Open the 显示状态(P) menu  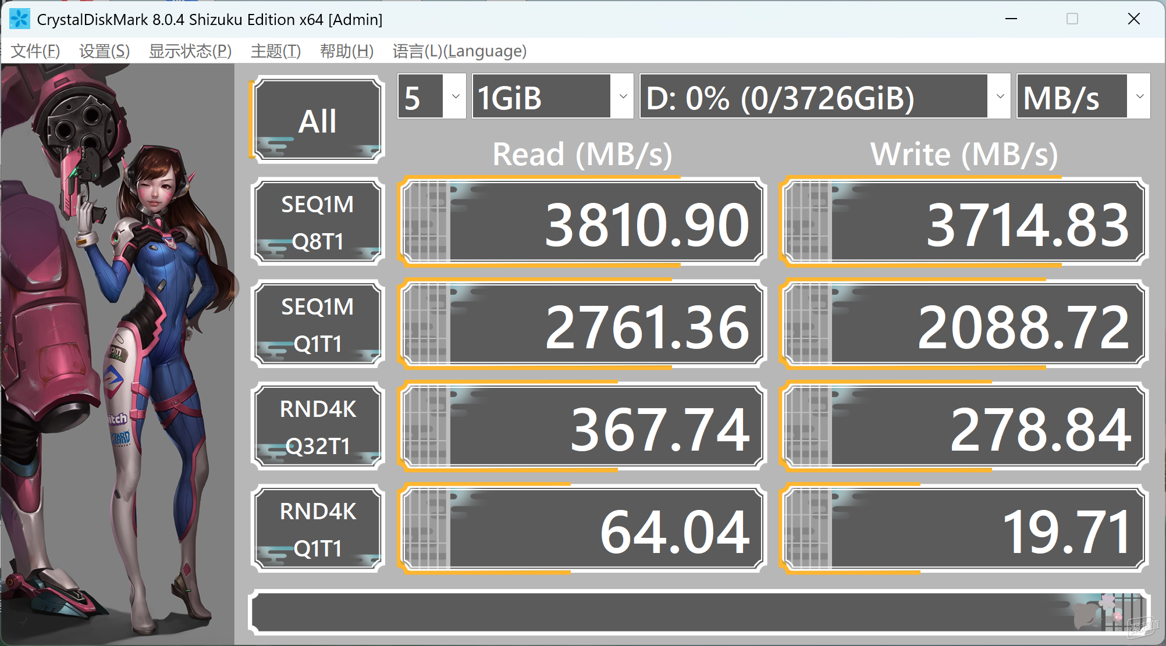coord(190,51)
